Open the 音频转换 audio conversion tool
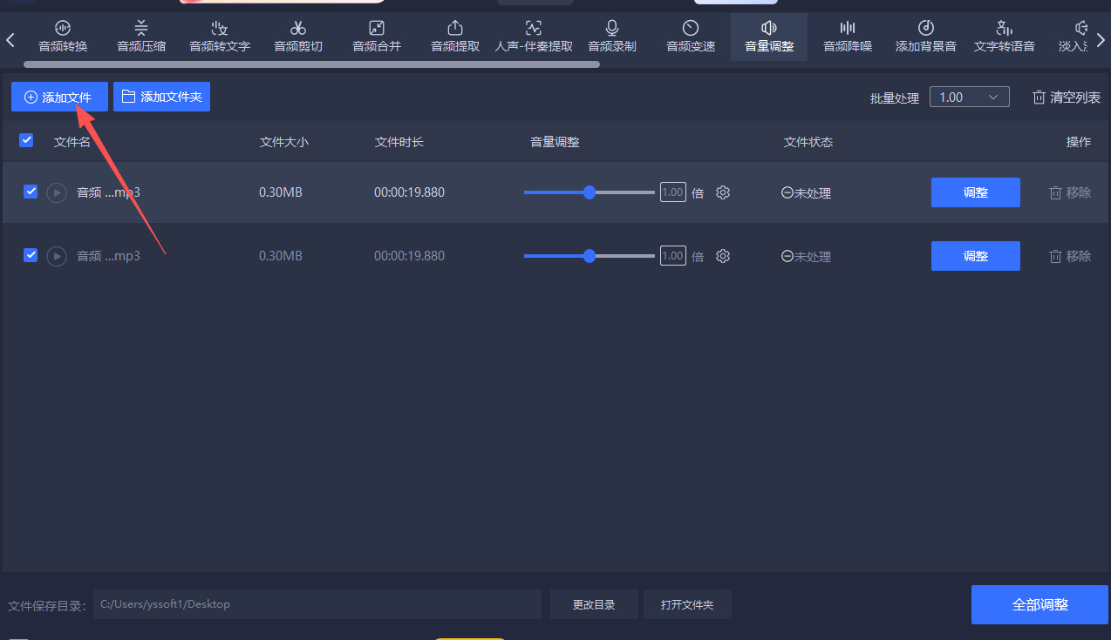Viewport: 1111px width, 640px height. (x=63, y=37)
